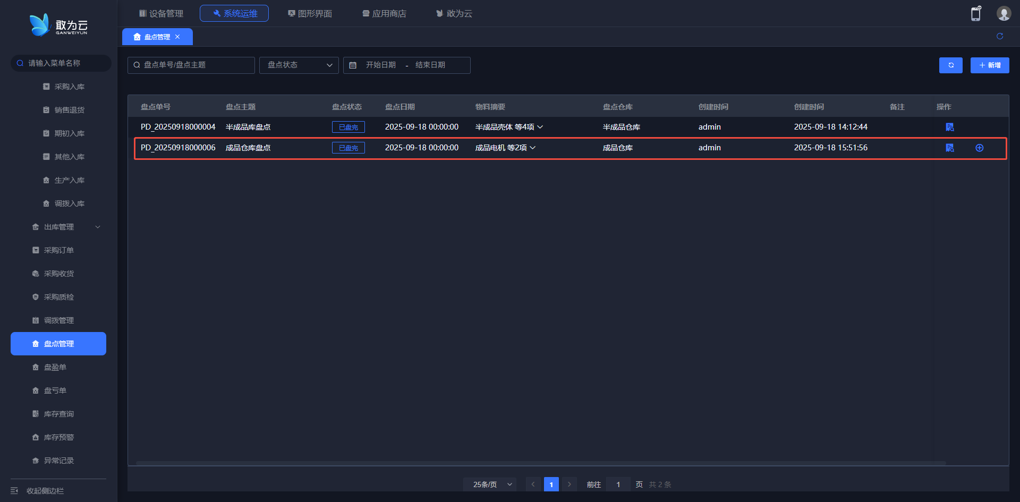Open the 盘点状态 dropdown filter
The width and height of the screenshot is (1020, 502).
299,65
